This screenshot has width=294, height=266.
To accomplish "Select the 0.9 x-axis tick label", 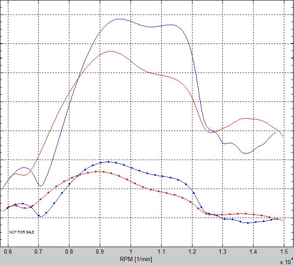I will [100, 252].
